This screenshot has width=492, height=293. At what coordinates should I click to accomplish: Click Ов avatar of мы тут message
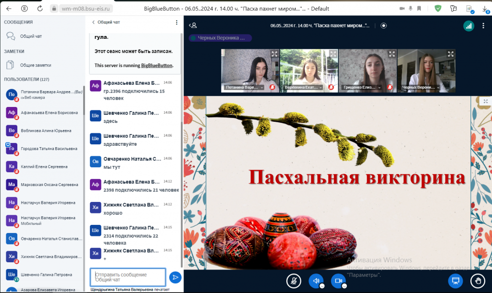[96, 162]
